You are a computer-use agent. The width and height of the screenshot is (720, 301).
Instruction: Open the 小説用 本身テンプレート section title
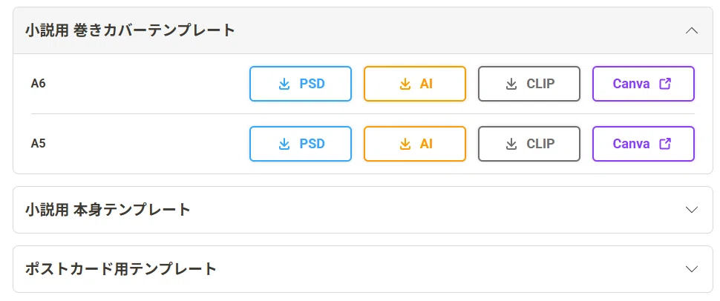click(x=108, y=210)
